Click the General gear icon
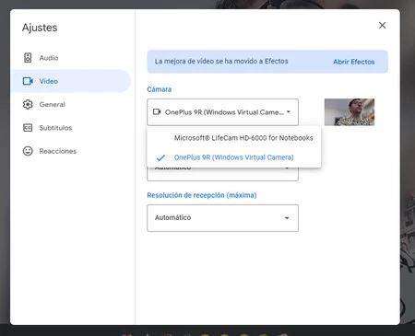Viewport: 415px width, 336px height. point(28,104)
